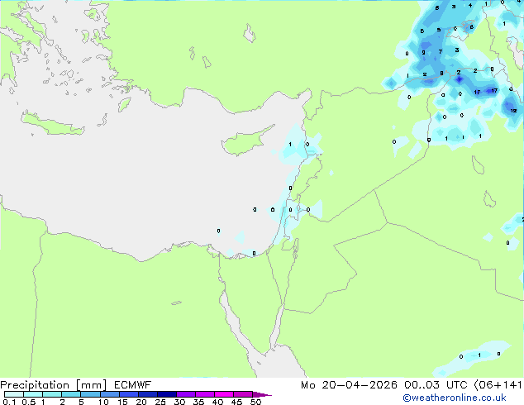The width and height of the screenshot is (524, 405).
Task: Click the 20–25 mm legend color swatch
Action: (148, 394)
